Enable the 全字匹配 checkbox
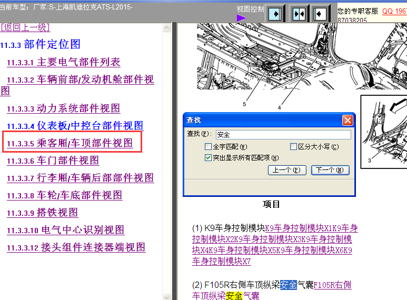Viewport: 407px width, 300px height. tap(208, 147)
